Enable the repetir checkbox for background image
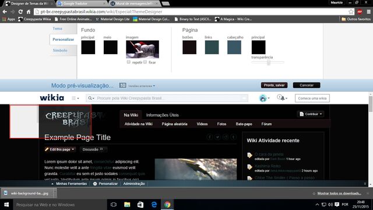The height and width of the screenshot is (210, 373). pyautogui.click(x=128, y=62)
